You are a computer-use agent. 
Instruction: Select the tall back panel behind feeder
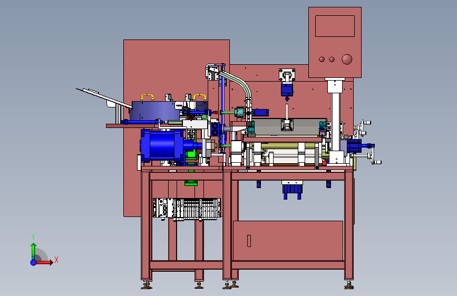[x=177, y=70]
